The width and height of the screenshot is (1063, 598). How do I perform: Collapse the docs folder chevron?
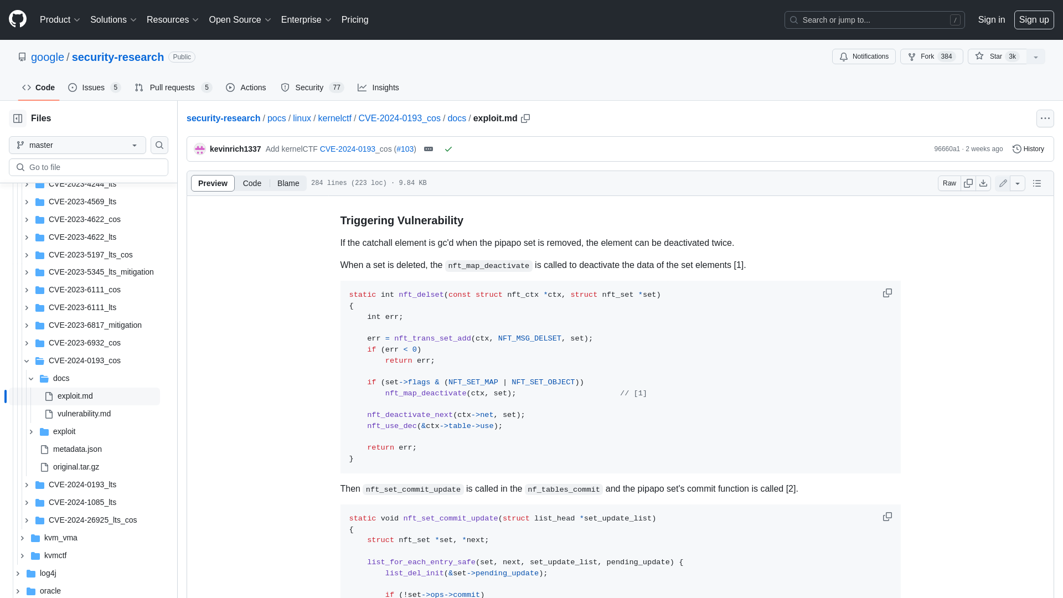click(31, 379)
